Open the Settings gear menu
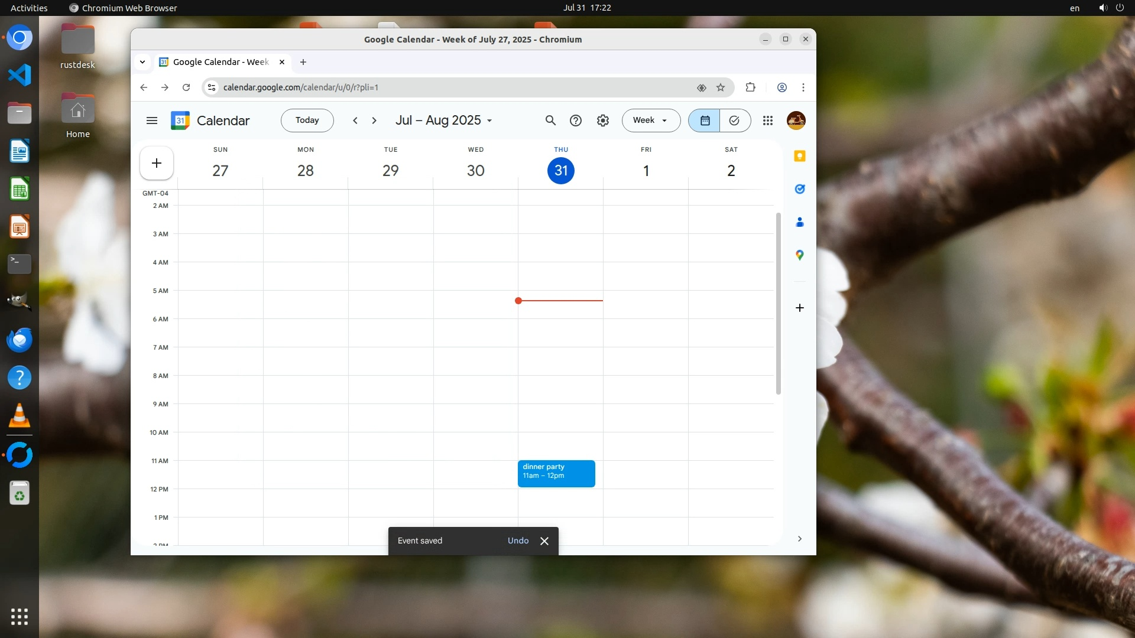The image size is (1135, 638). (602, 121)
